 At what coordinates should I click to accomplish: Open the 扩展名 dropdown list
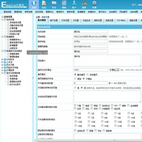pyautogui.click(x=114, y=70)
